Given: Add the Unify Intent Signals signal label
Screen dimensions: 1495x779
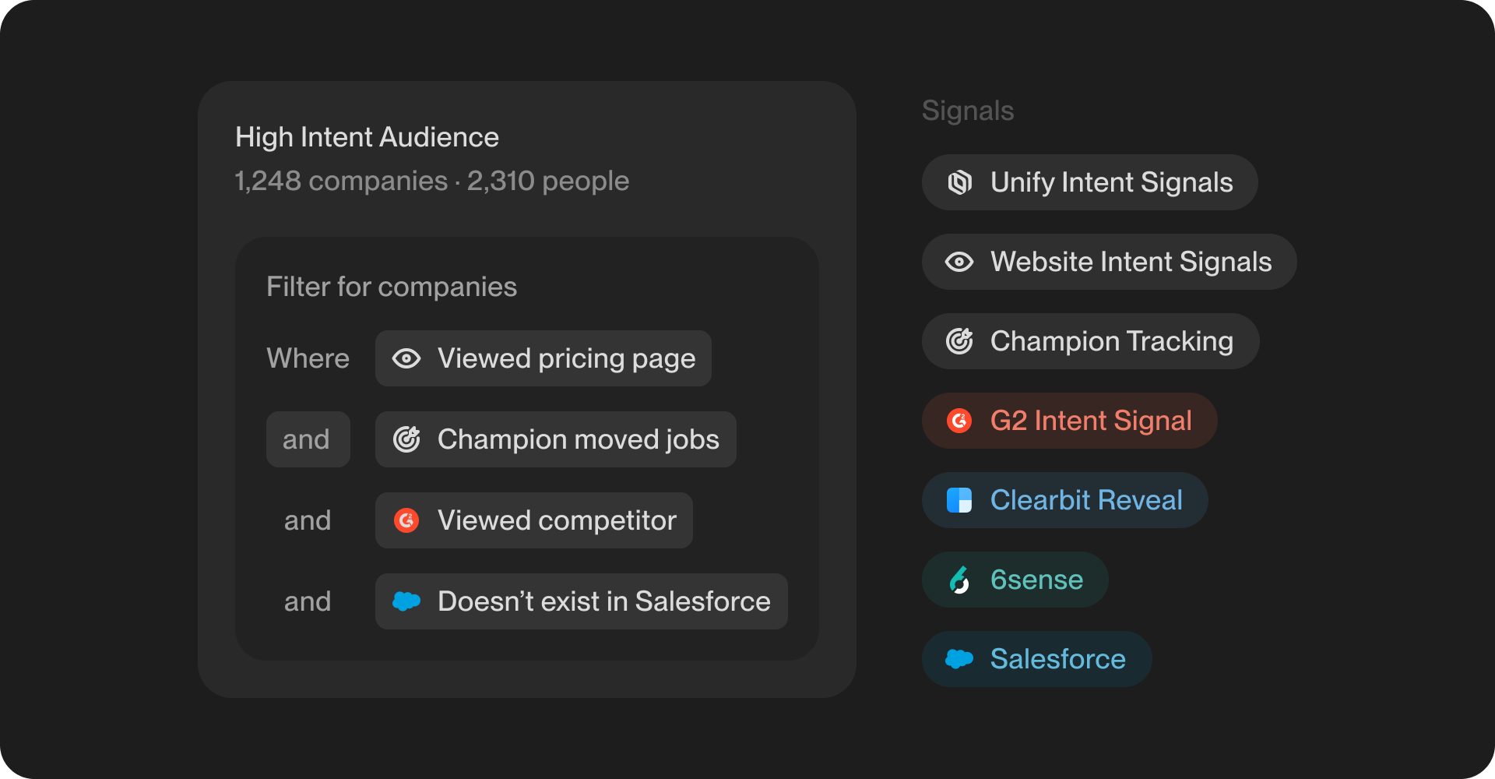Looking at the screenshot, I should pyautogui.click(x=1111, y=182).
